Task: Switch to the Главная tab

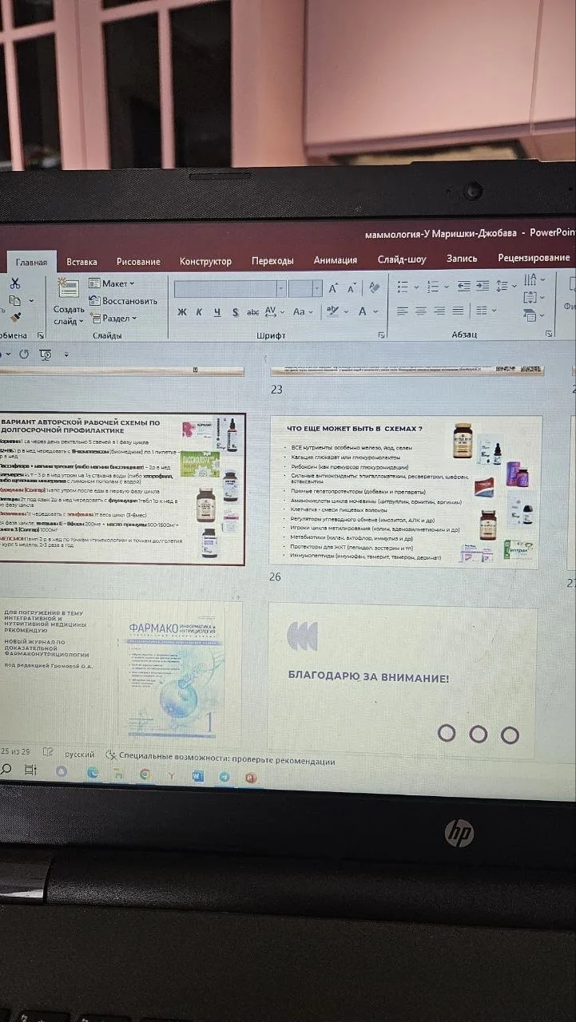Action: pyautogui.click(x=31, y=262)
